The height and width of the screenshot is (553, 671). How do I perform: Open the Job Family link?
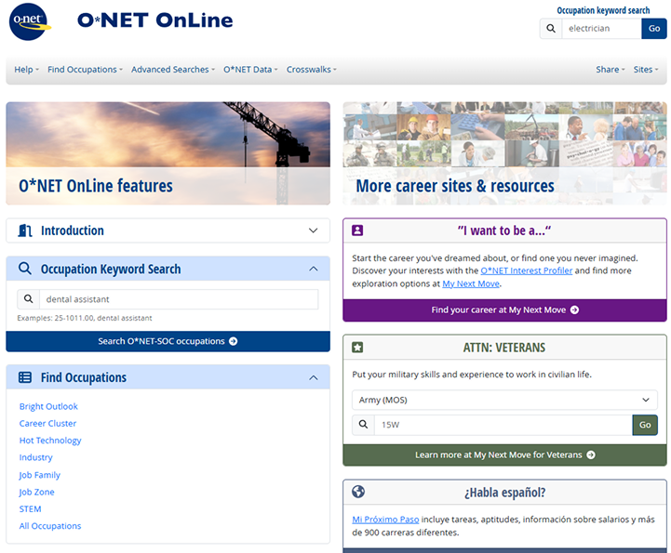point(40,475)
